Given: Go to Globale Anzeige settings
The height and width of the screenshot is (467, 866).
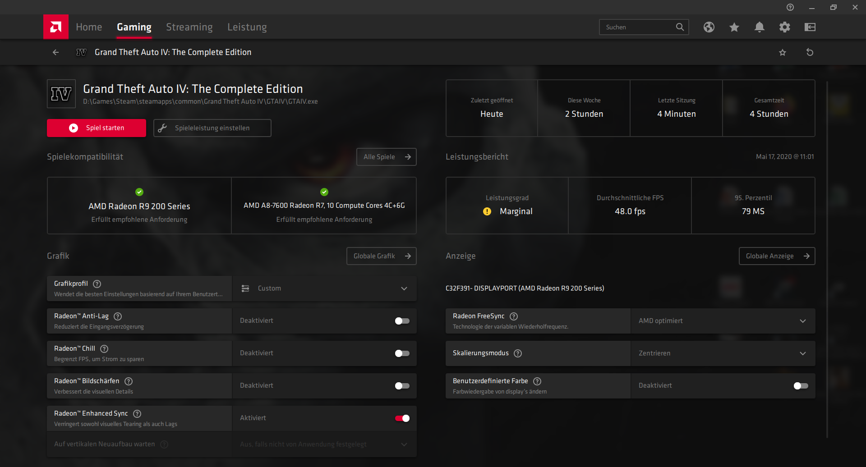Looking at the screenshot, I should [x=777, y=256].
